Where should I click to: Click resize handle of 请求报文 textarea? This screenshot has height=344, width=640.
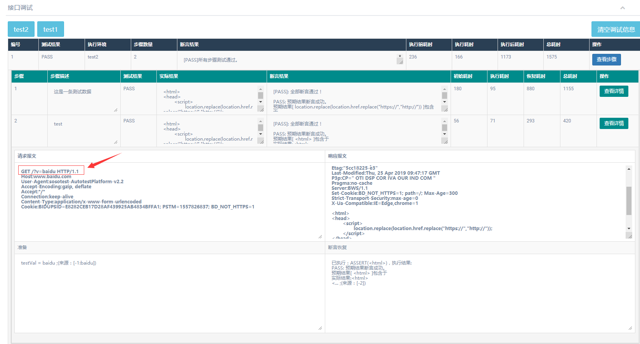pos(320,236)
